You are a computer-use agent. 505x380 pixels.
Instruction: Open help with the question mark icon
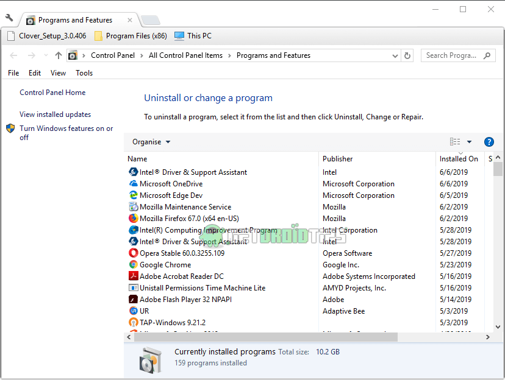pyautogui.click(x=489, y=142)
